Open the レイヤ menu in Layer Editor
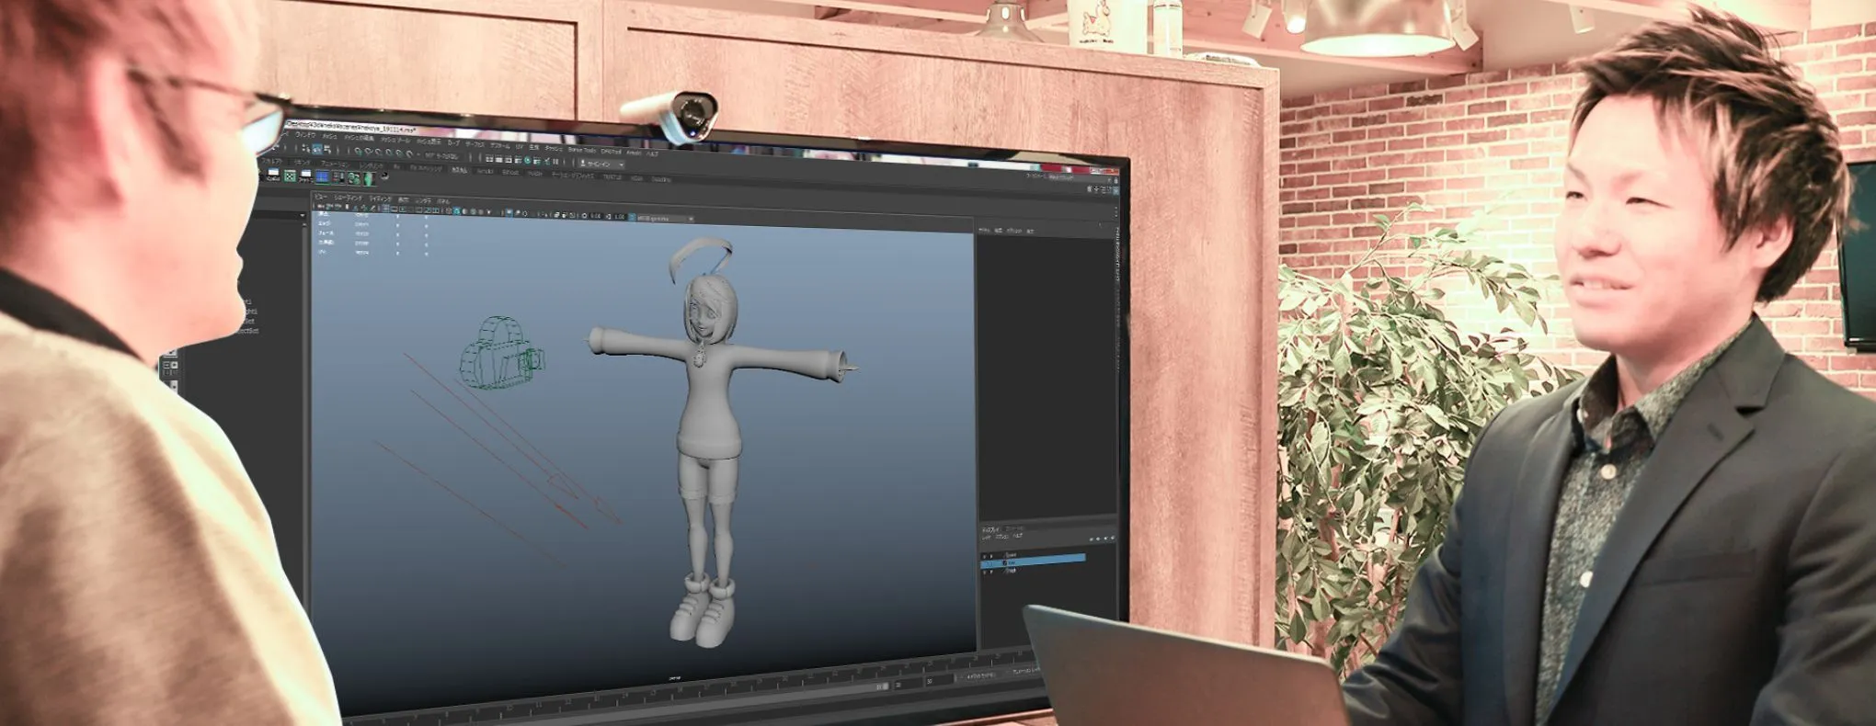 tap(987, 538)
